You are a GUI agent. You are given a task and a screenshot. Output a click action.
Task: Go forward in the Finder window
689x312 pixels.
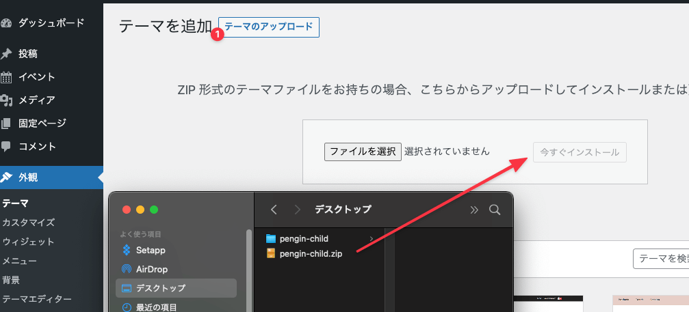298,210
